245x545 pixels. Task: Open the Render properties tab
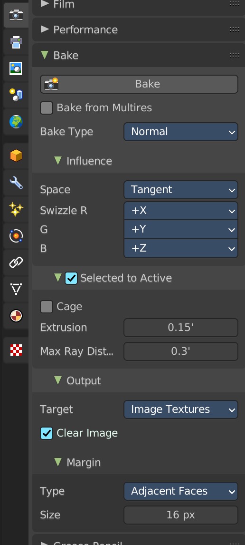(16, 15)
